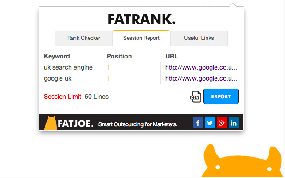Click the orange monster mascot below popup
The image size is (285, 178).
[x=242, y=161]
